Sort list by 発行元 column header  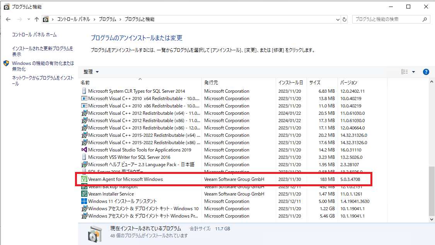click(212, 83)
